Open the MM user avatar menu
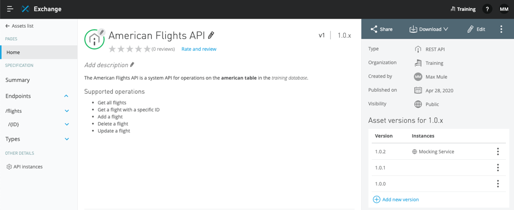 pyautogui.click(x=504, y=9)
